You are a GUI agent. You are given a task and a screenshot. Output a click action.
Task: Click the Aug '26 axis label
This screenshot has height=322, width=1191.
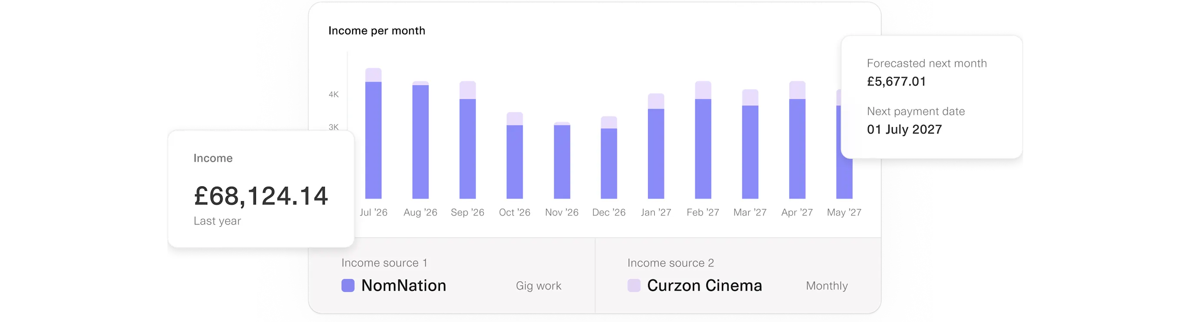point(420,212)
